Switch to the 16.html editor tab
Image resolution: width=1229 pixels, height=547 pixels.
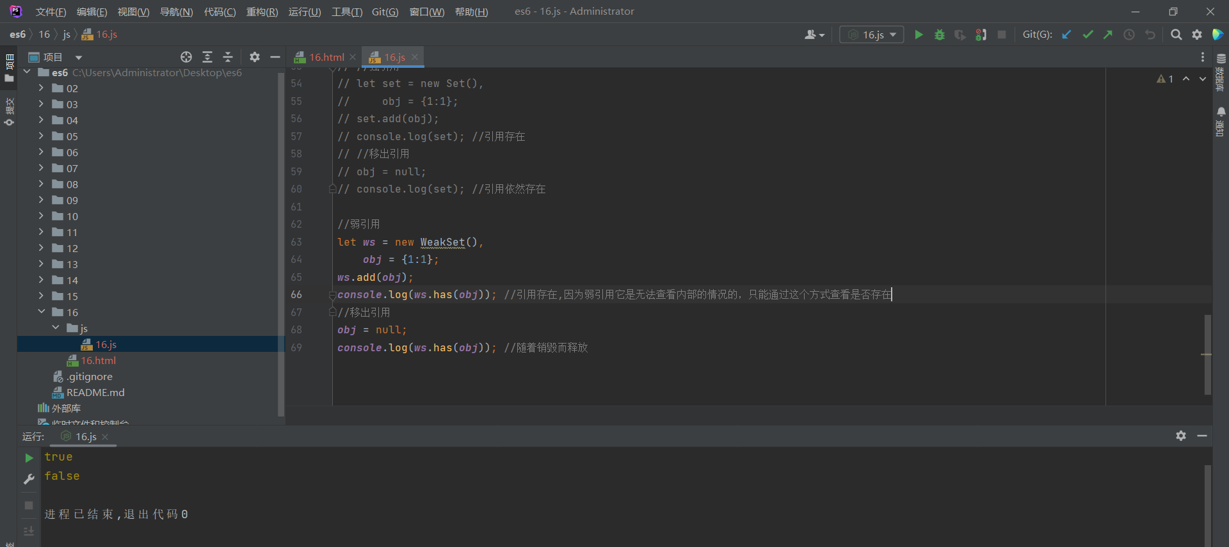coord(326,57)
